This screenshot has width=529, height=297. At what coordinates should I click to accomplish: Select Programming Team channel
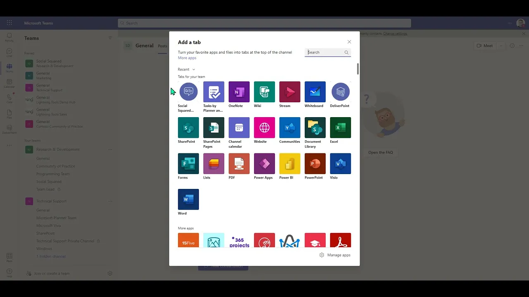pos(53,174)
